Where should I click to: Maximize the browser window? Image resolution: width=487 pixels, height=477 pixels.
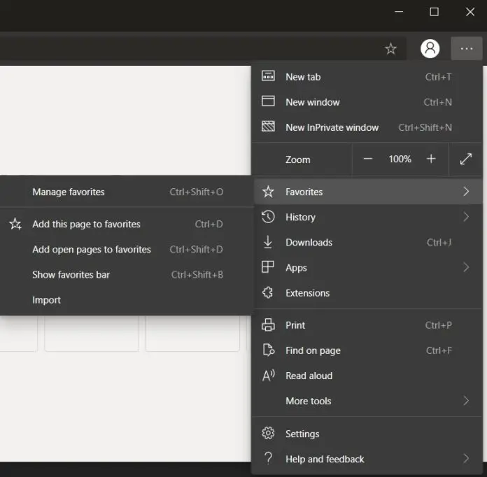point(434,12)
